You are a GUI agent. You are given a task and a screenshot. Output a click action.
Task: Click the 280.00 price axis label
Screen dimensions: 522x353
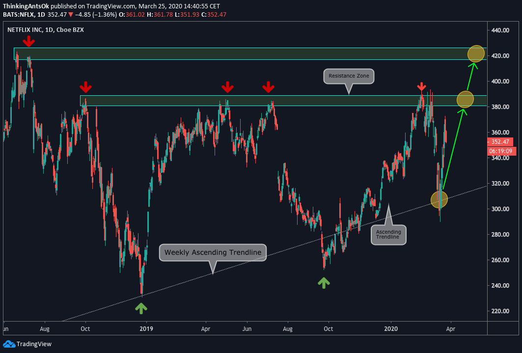click(x=500, y=234)
